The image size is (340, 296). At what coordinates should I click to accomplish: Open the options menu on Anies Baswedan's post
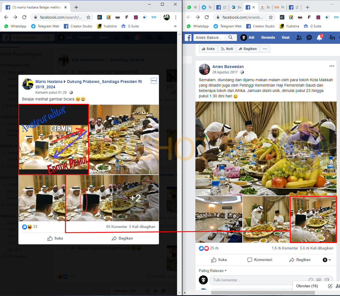tap(332, 66)
